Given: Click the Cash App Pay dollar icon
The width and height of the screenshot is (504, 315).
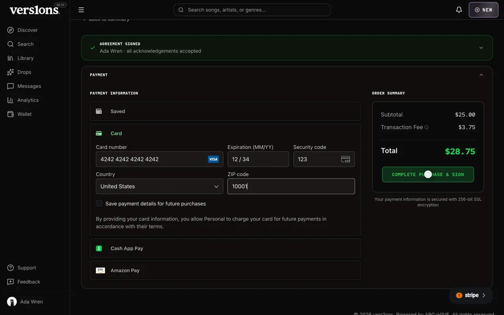Looking at the screenshot, I should [99, 248].
